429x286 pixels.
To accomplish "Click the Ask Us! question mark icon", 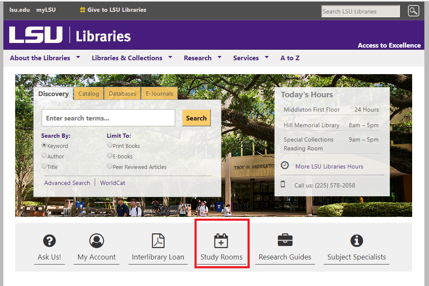I will [50, 241].
